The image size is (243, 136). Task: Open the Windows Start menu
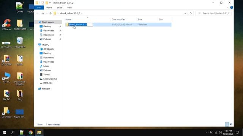click(4, 133)
